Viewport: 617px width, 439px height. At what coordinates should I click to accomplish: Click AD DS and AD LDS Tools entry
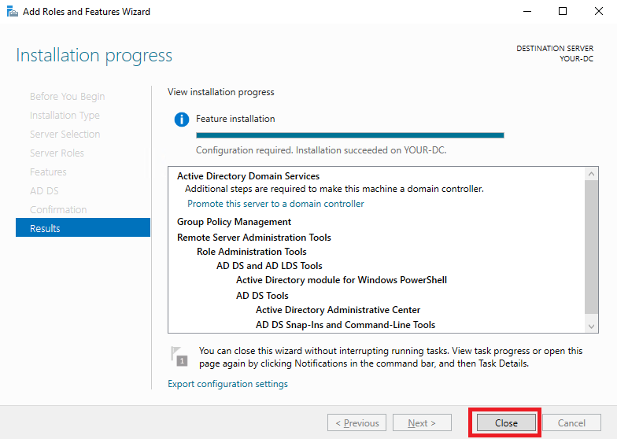pos(269,266)
